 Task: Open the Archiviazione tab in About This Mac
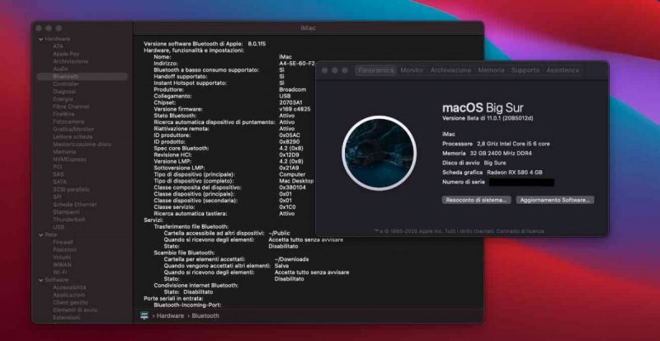[x=450, y=70]
